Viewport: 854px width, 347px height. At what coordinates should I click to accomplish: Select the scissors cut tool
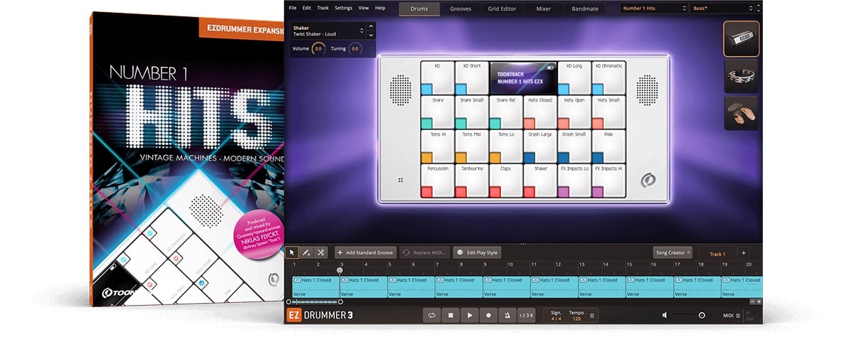[x=321, y=252]
